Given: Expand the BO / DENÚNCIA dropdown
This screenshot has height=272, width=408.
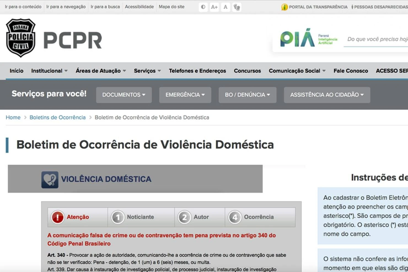Looking at the screenshot, I should 247,95.
